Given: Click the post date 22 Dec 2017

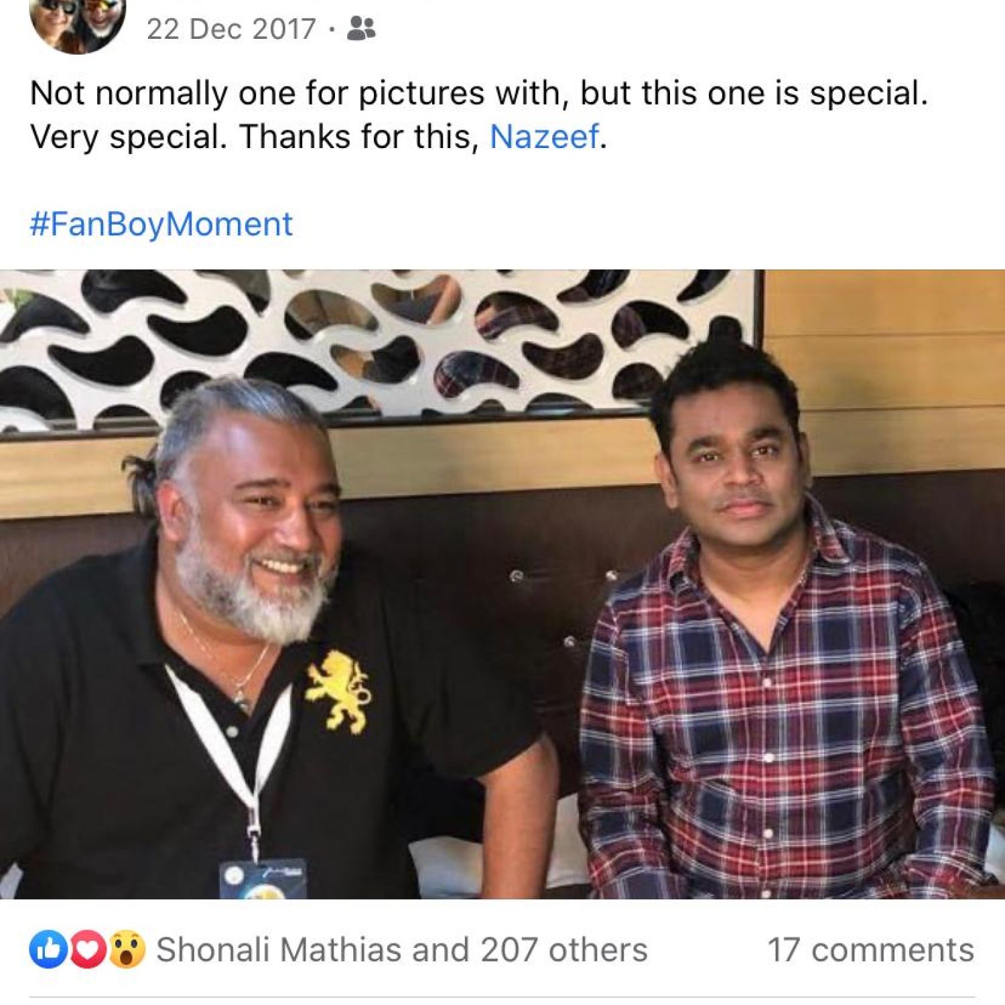Looking at the screenshot, I should coord(230,29).
